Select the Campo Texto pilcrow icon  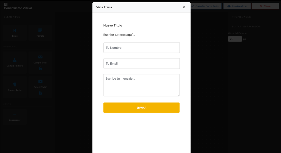click(x=15, y=84)
